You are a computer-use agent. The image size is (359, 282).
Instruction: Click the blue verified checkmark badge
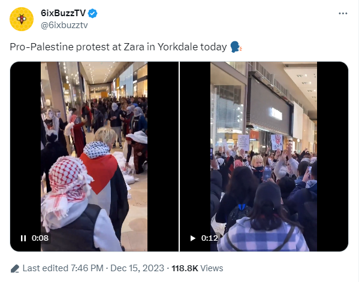(x=93, y=13)
